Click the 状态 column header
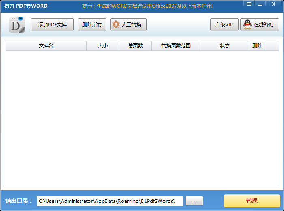The image size is (284, 211). [225, 46]
